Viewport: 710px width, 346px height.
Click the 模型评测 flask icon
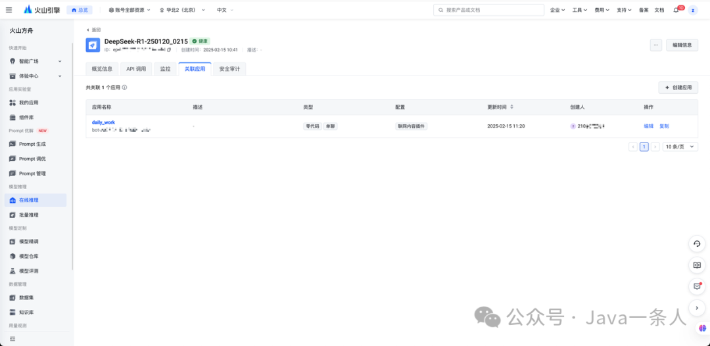12,271
